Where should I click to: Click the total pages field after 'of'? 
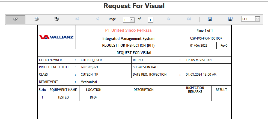point(151,20)
